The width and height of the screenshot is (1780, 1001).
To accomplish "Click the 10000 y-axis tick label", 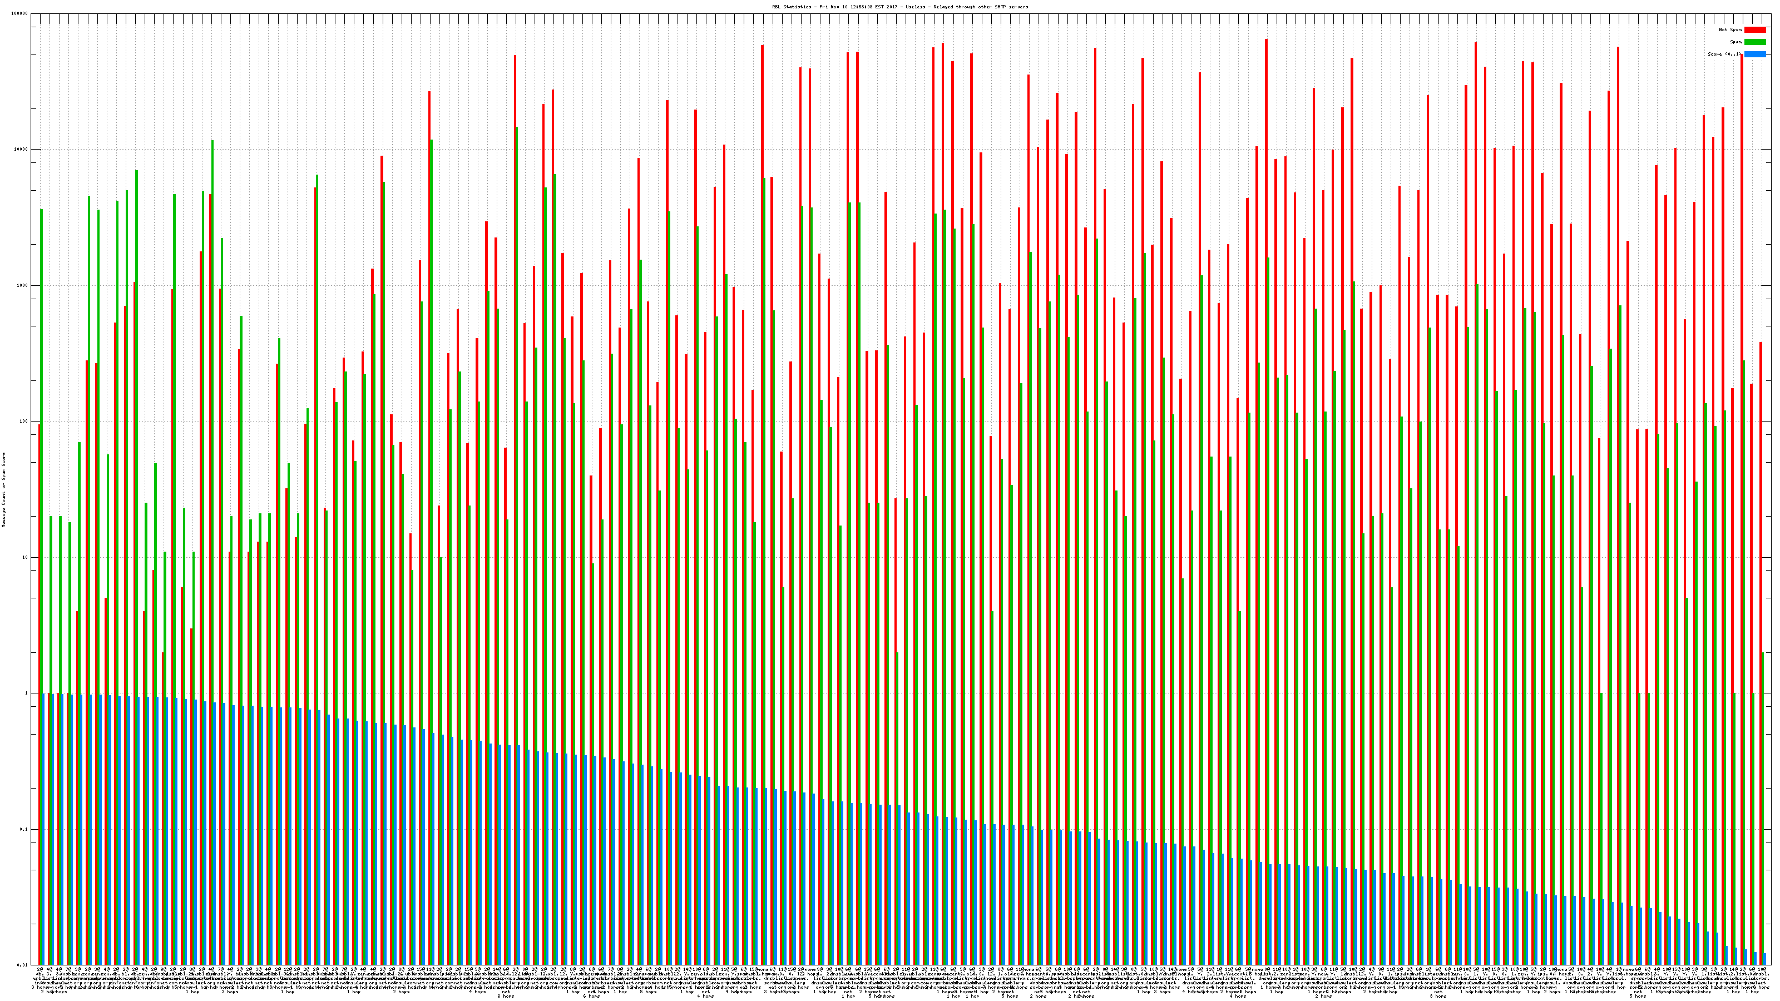I will point(22,149).
